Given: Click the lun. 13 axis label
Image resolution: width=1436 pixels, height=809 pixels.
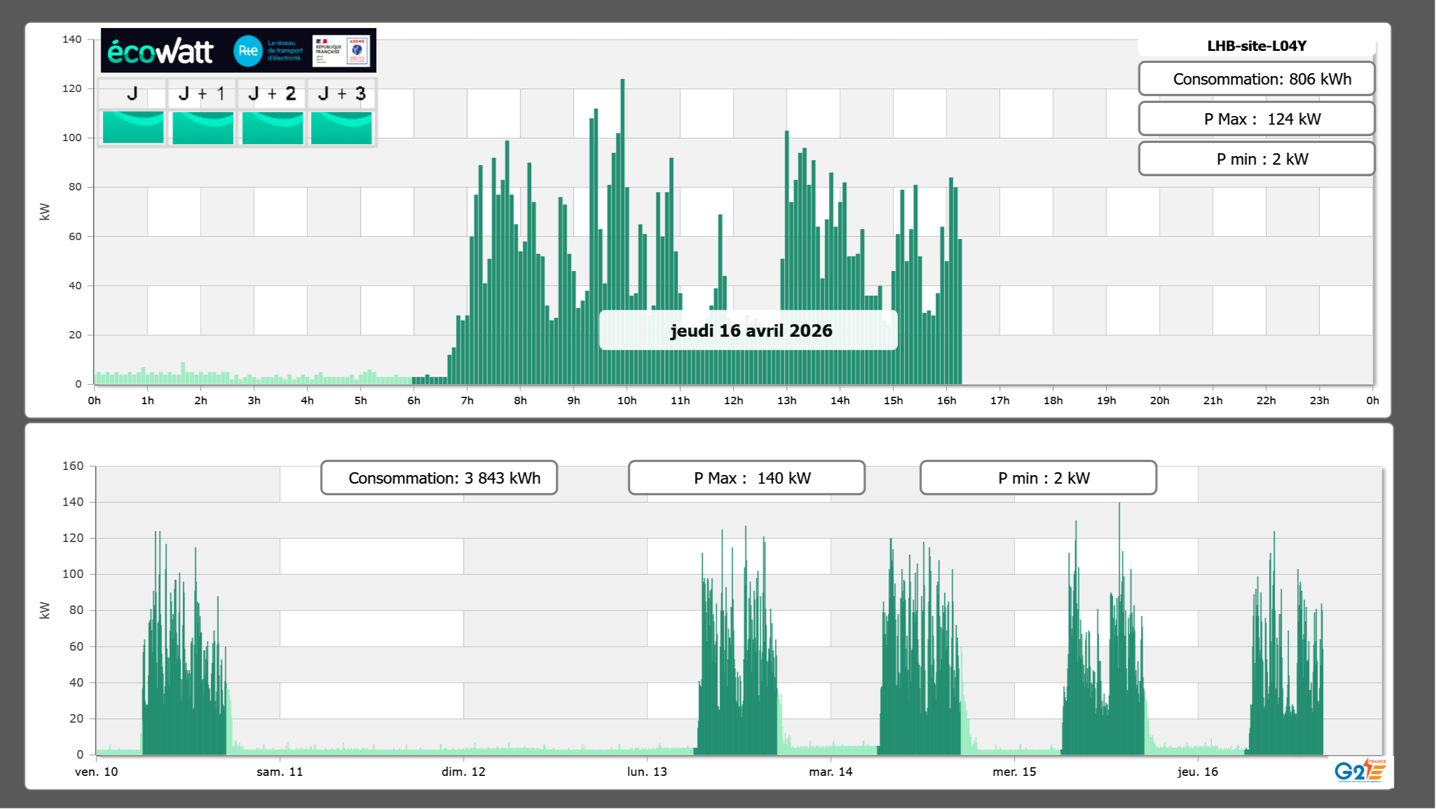Looking at the screenshot, I should pos(647,772).
